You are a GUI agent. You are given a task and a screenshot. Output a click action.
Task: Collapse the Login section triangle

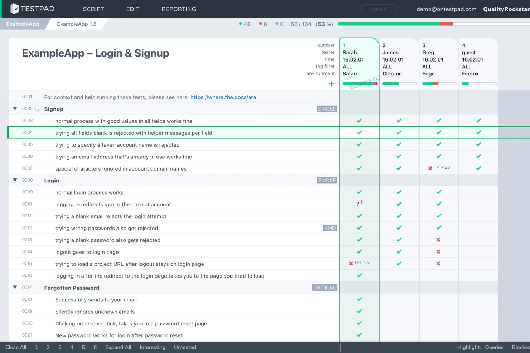(x=15, y=180)
